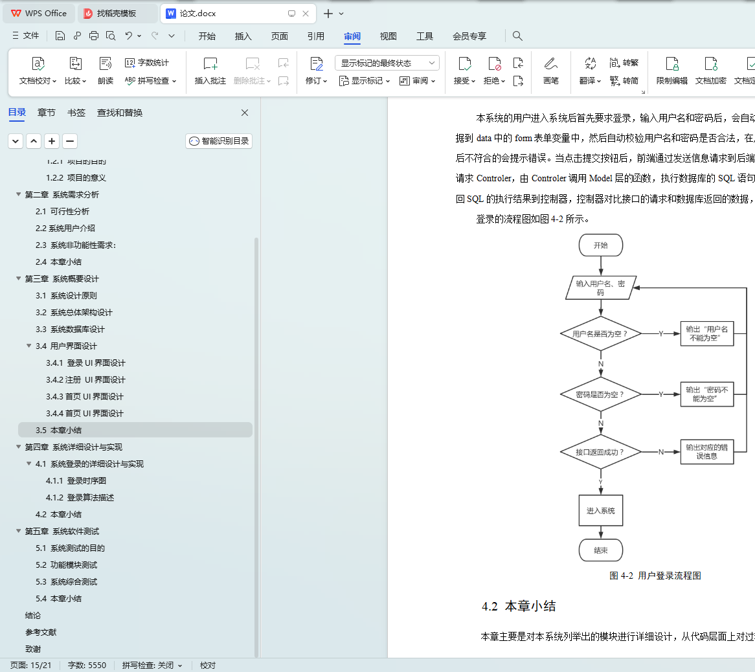755x672 pixels.
Task: Open the 会员专享 tab
Action: pyautogui.click(x=469, y=36)
